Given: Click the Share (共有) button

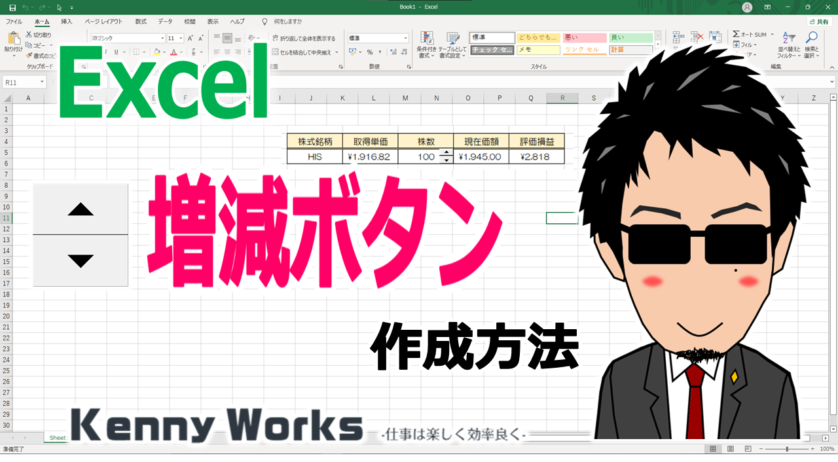Looking at the screenshot, I should pos(818,22).
